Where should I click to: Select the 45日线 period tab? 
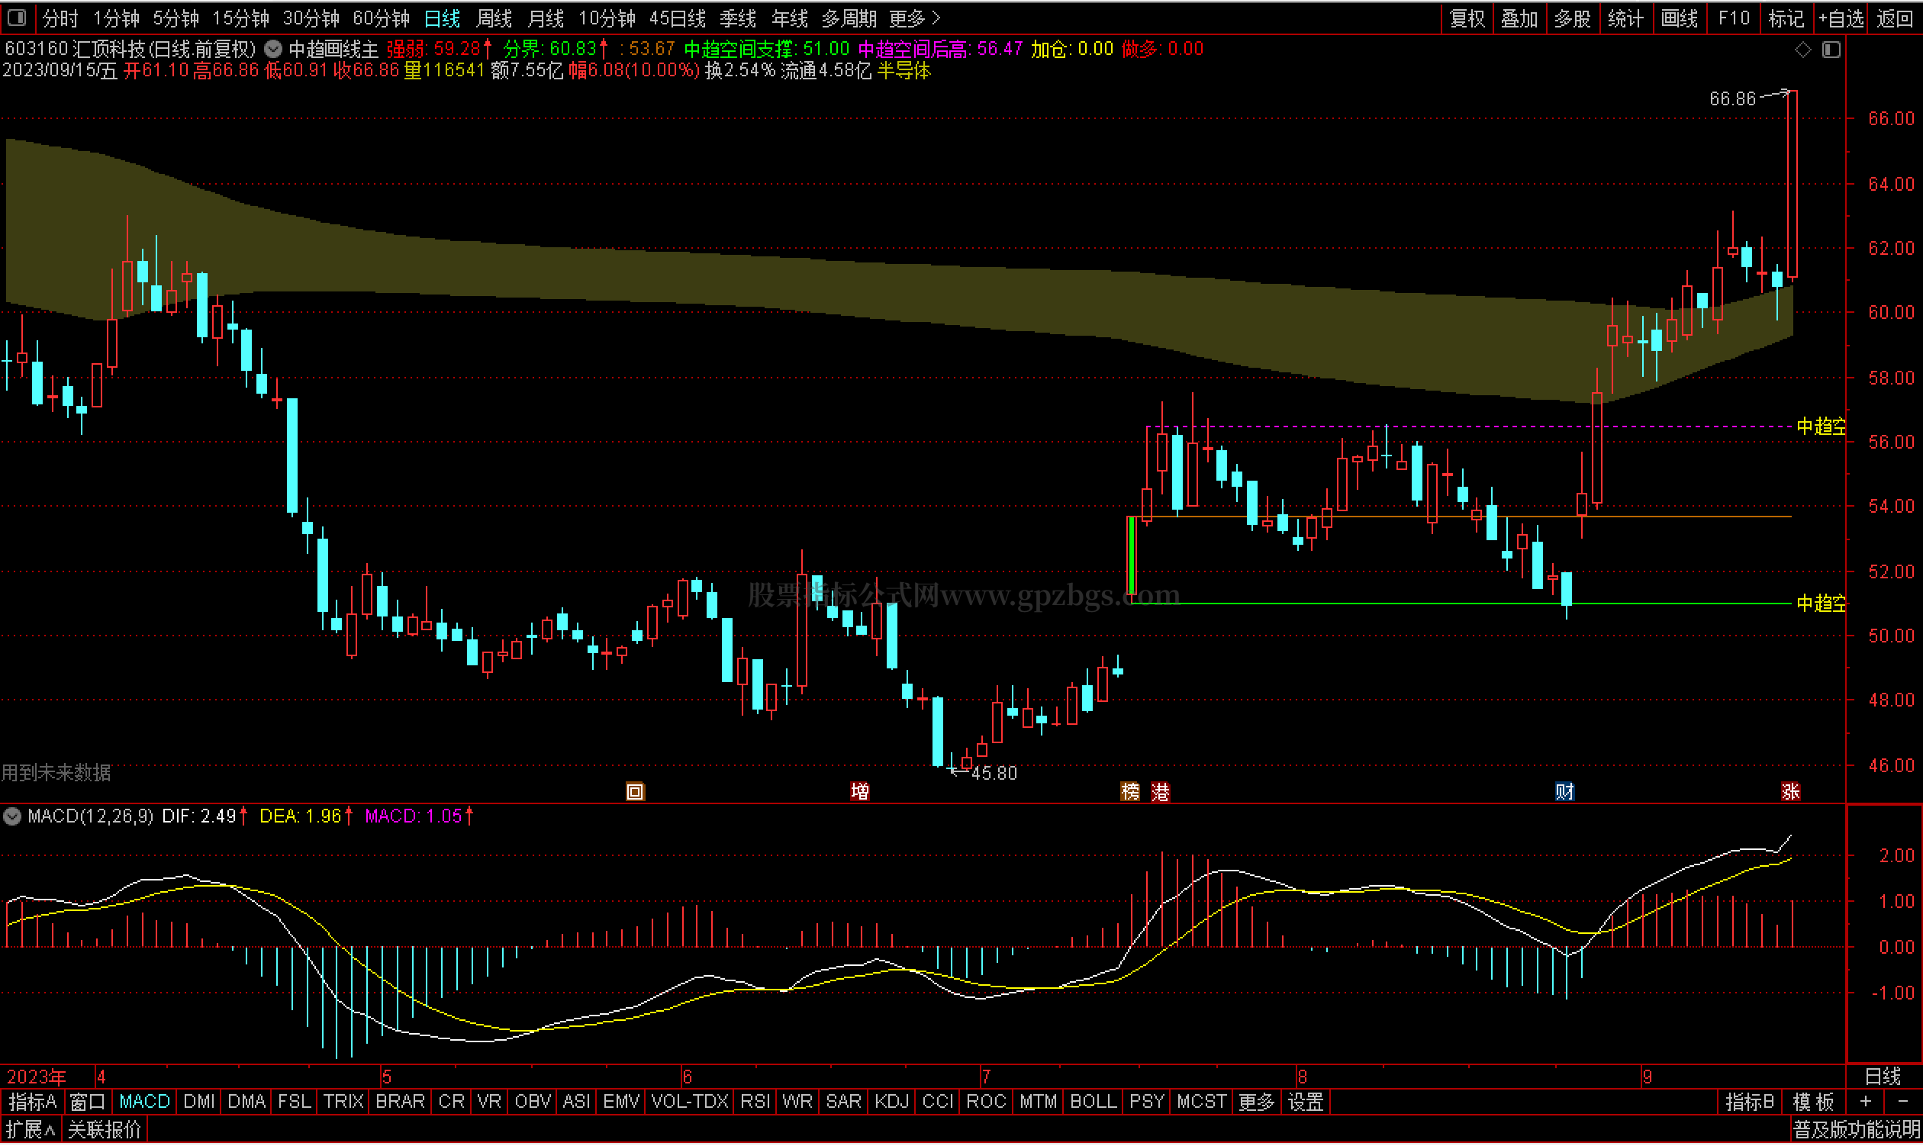point(678,18)
